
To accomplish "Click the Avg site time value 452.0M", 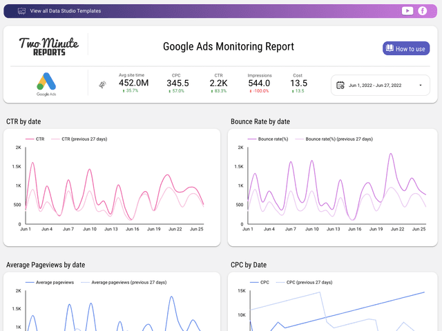I will click(x=133, y=83).
